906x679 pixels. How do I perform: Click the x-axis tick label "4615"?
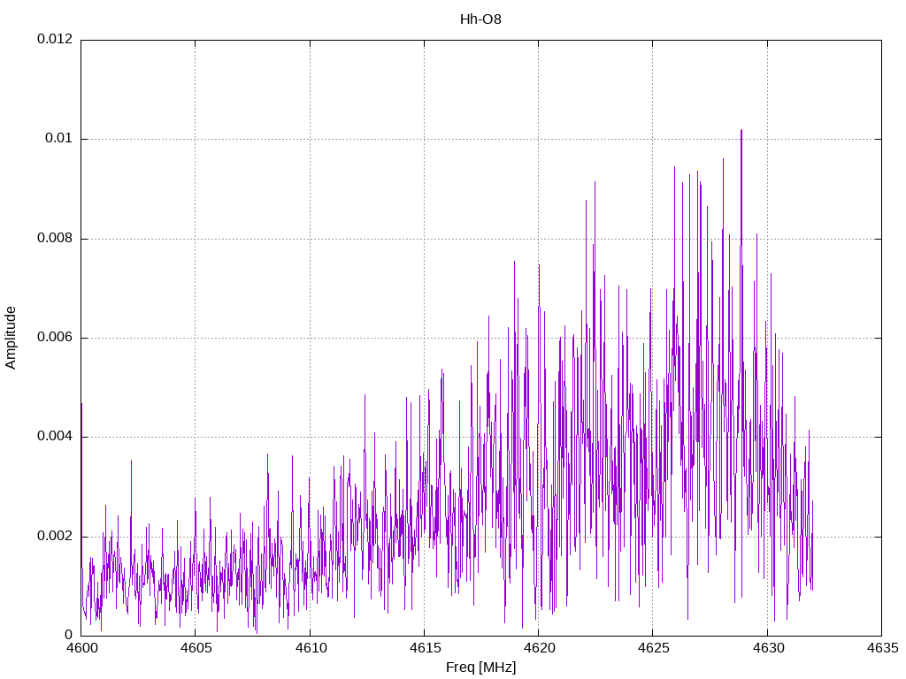[425, 648]
